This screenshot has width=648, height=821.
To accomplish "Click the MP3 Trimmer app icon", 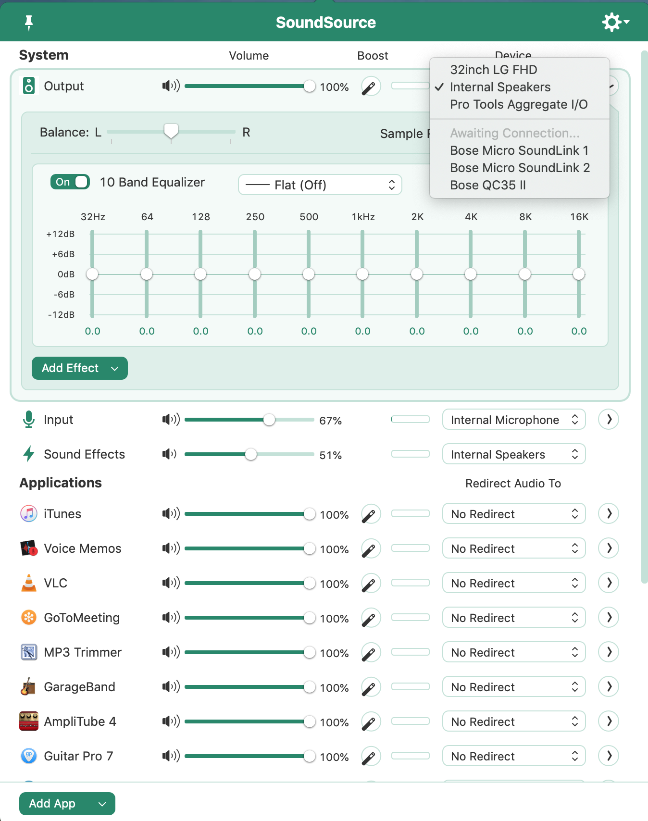I will click(x=29, y=652).
